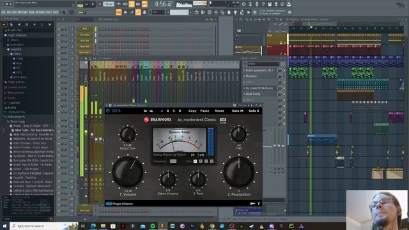Select plugin settings bank B

pos(168,111)
